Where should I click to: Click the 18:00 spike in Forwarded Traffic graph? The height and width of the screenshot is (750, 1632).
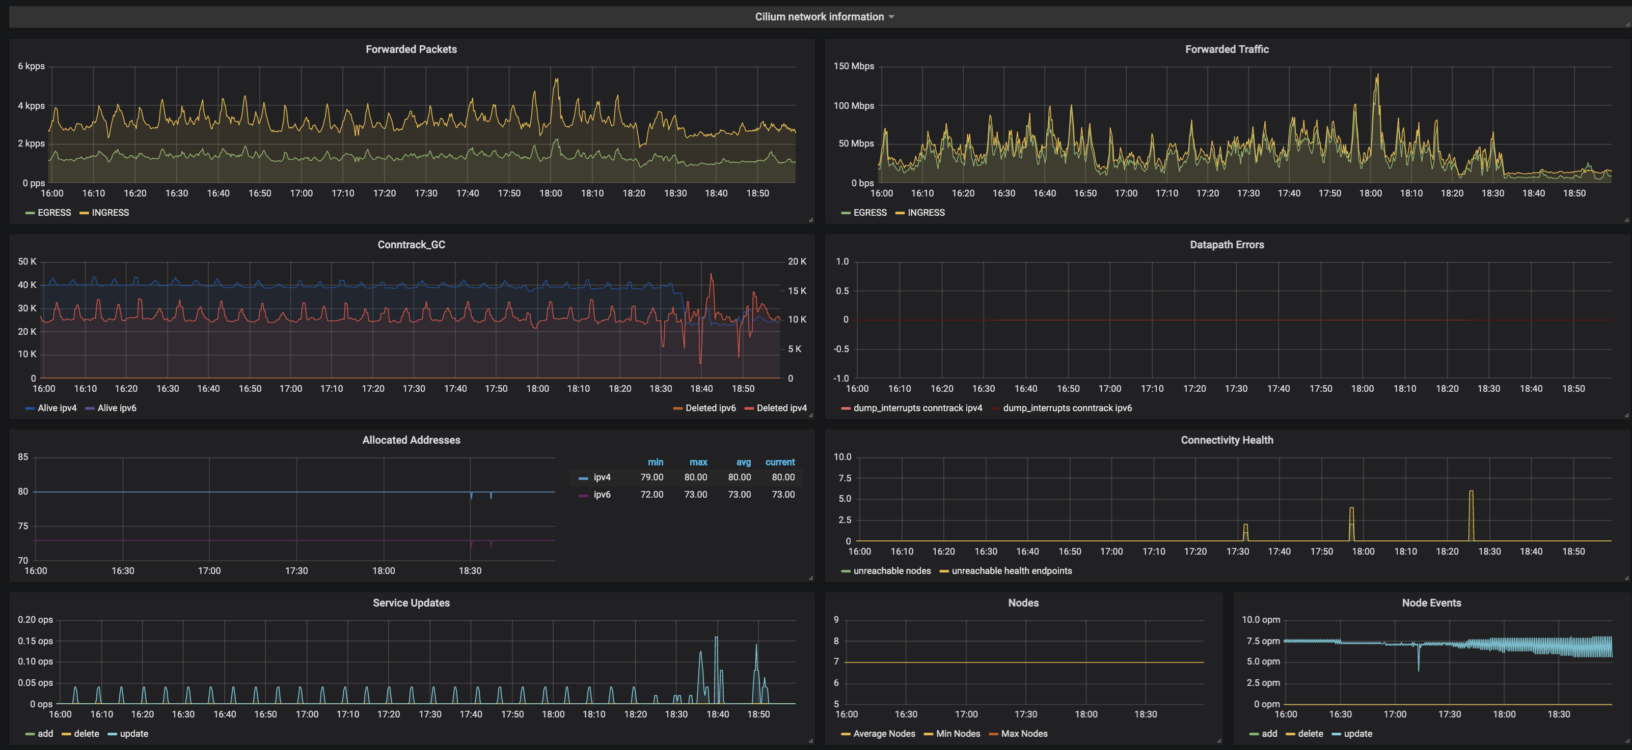1377,76
